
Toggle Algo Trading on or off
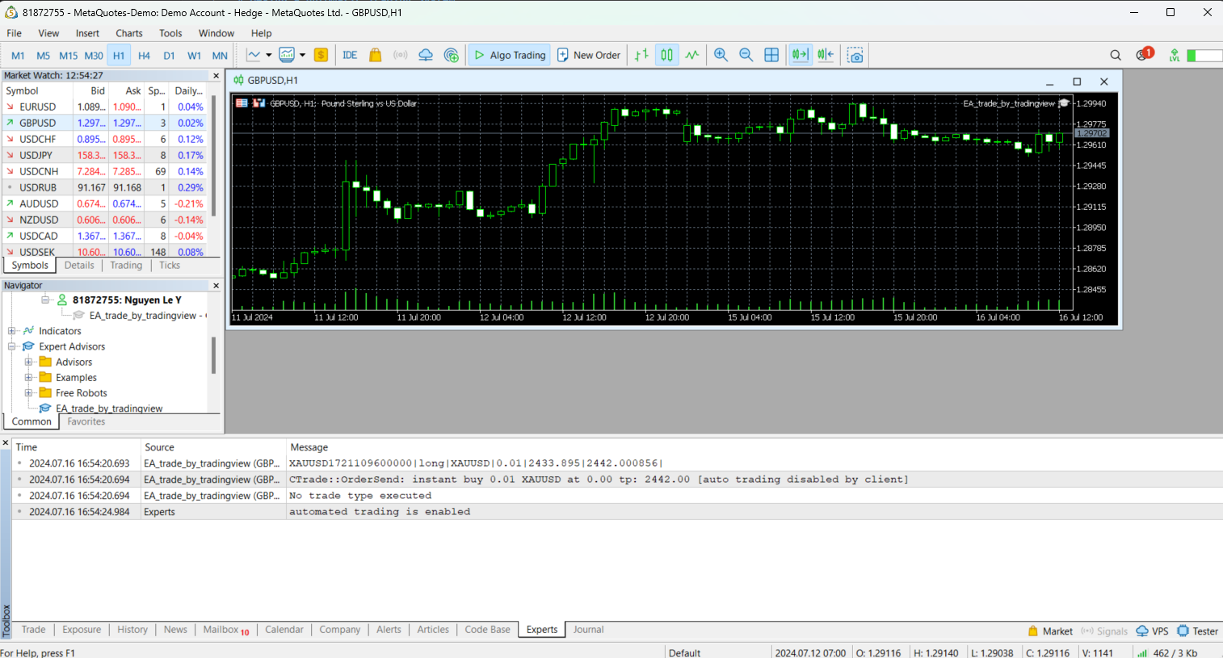pyautogui.click(x=510, y=55)
